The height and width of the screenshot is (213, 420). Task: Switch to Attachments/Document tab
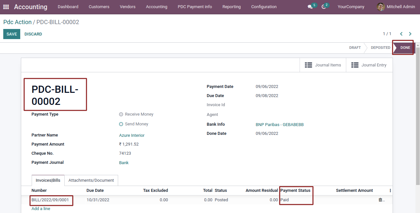coord(91,180)
